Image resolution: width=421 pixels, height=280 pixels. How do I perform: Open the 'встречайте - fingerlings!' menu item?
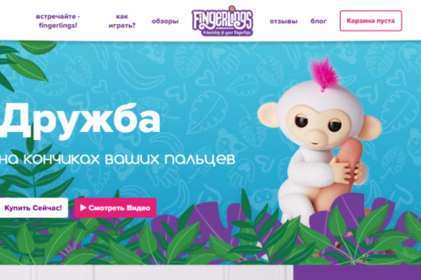[58, 21]
